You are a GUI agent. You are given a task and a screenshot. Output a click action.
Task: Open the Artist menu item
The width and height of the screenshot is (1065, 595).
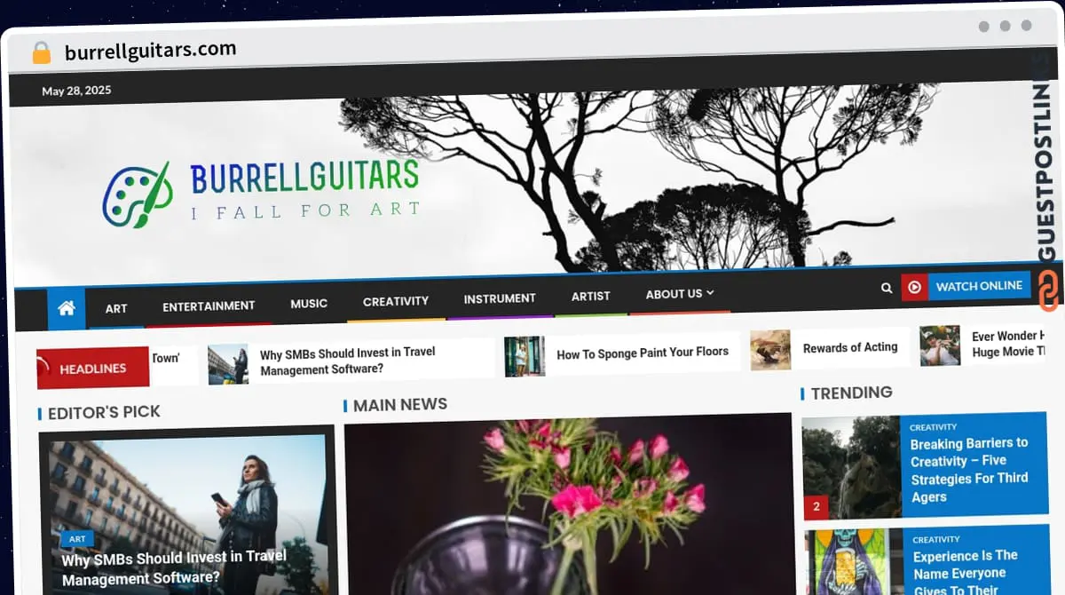tap(591, 296)
